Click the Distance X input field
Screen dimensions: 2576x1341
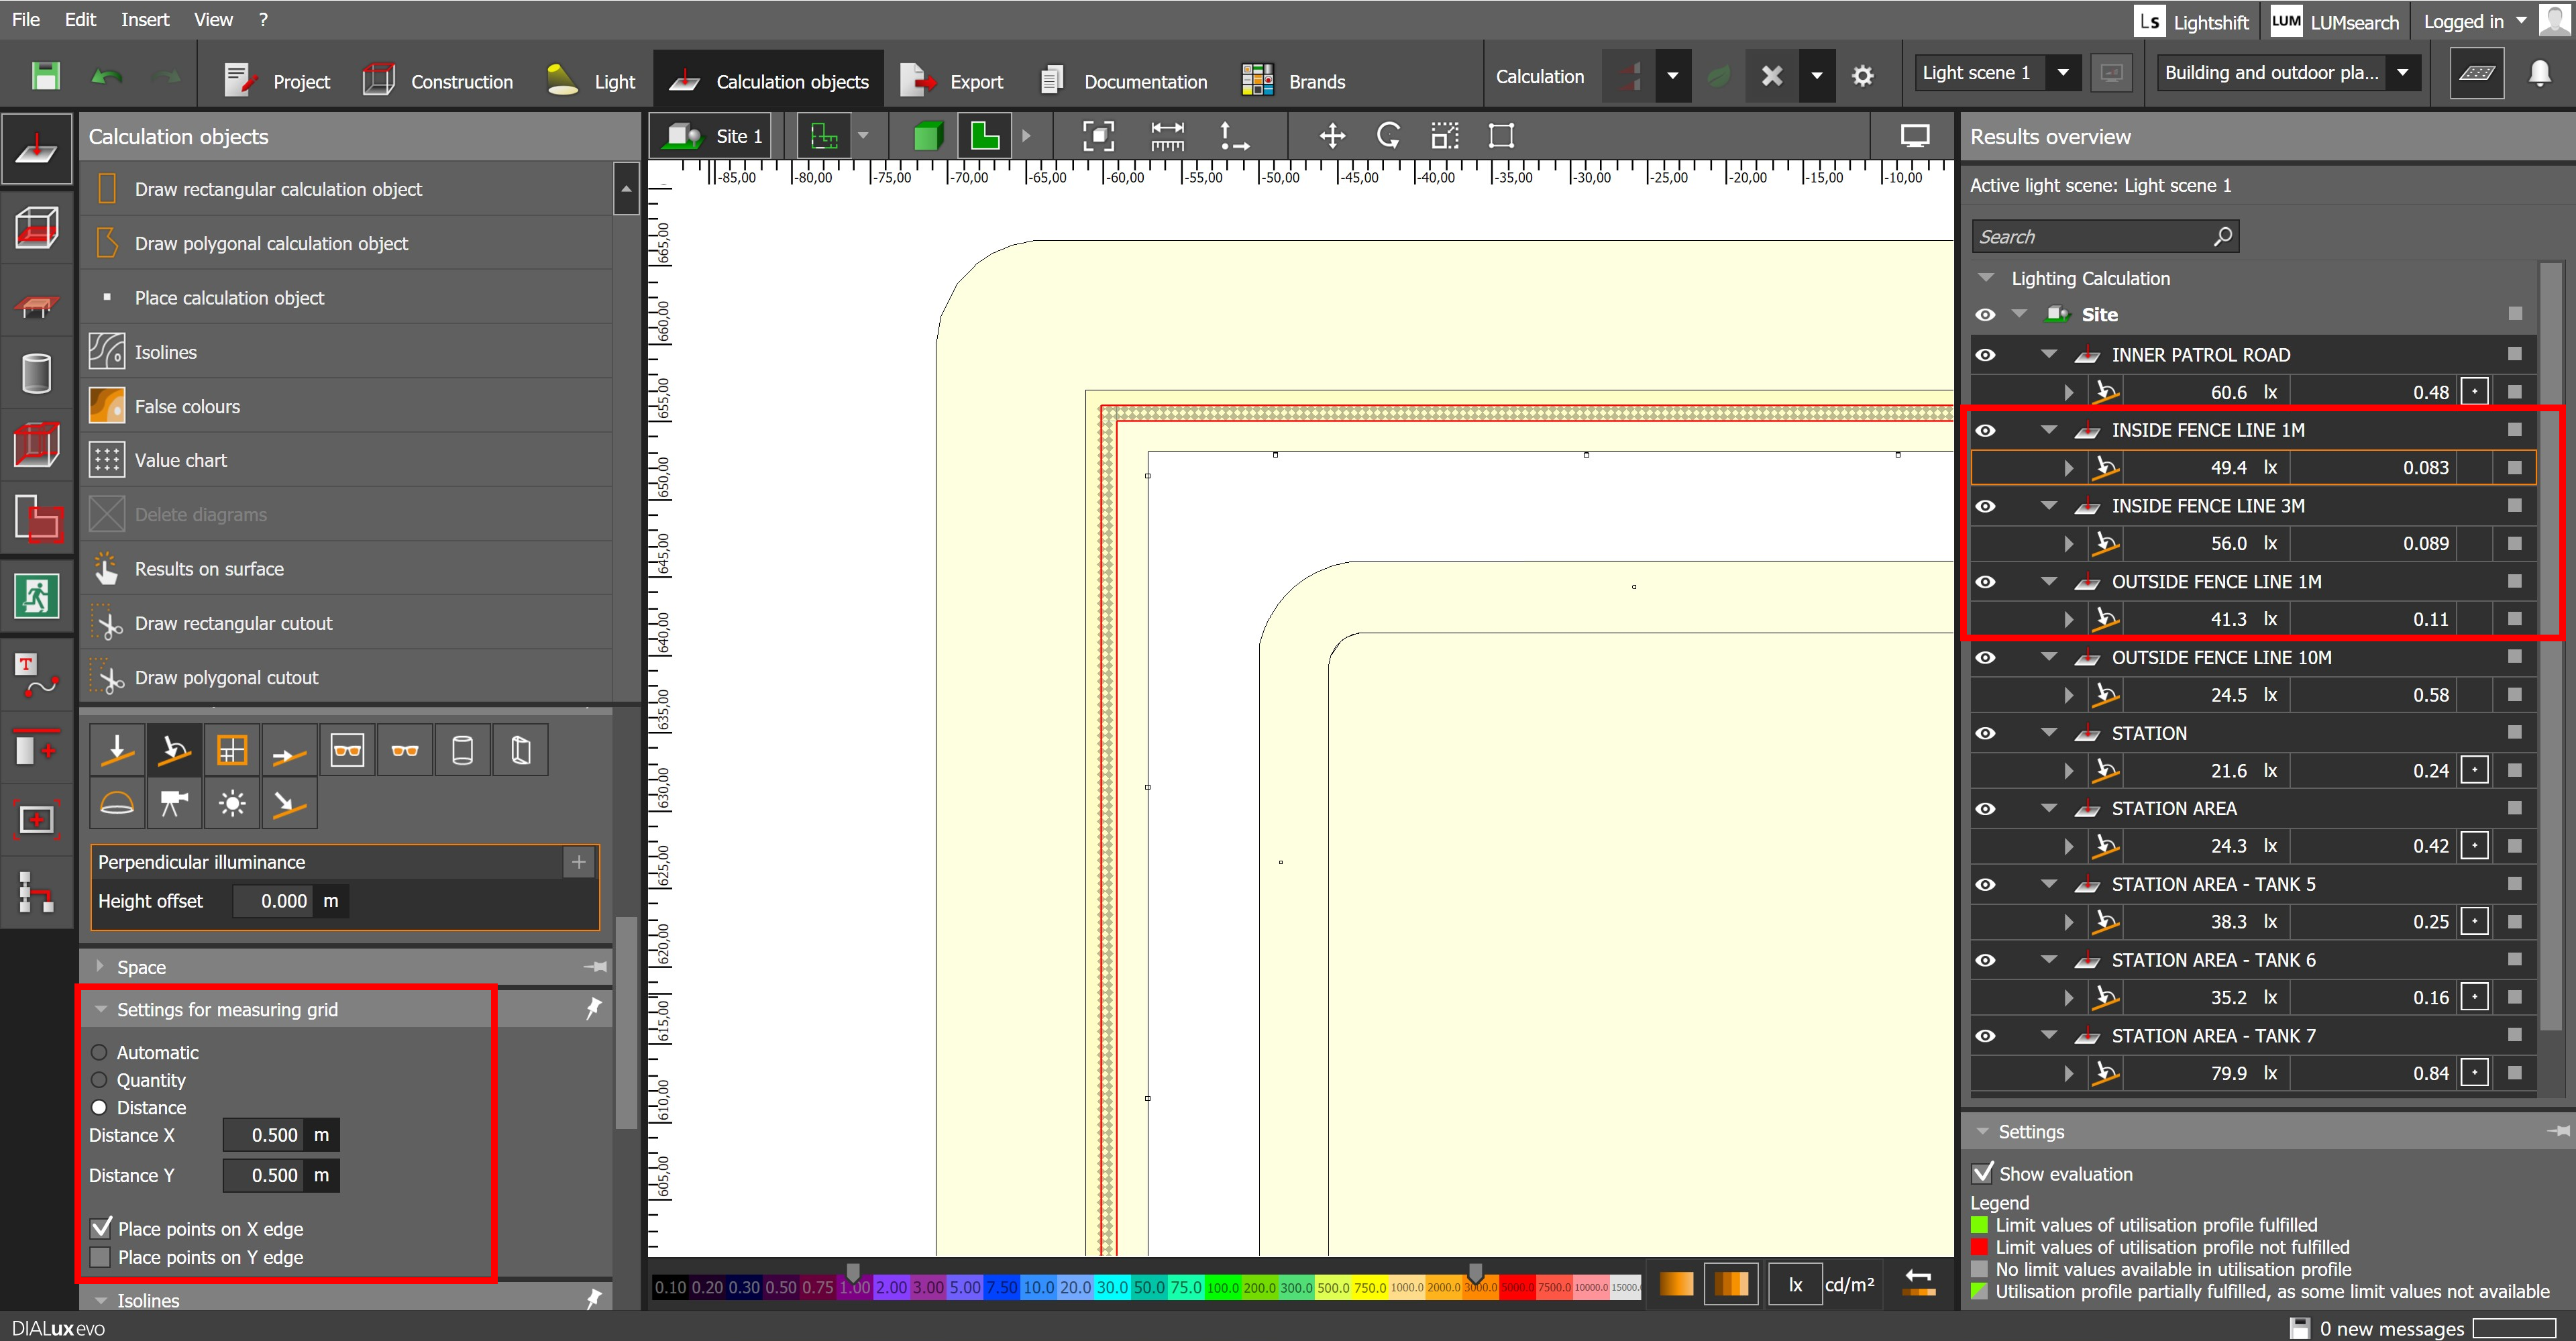tap(265, 1135)
